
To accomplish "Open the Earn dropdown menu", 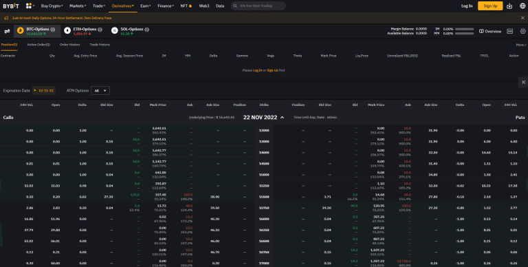I will point(146,6).
